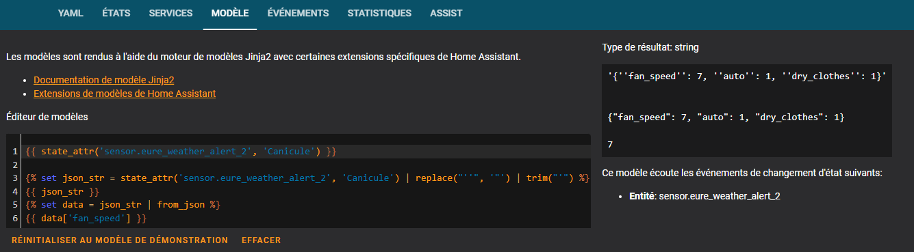The height and width of the screenshot is (252, 914).
Task: Open the ÉVÉNEMENTS tab
Action: (298, 13)
